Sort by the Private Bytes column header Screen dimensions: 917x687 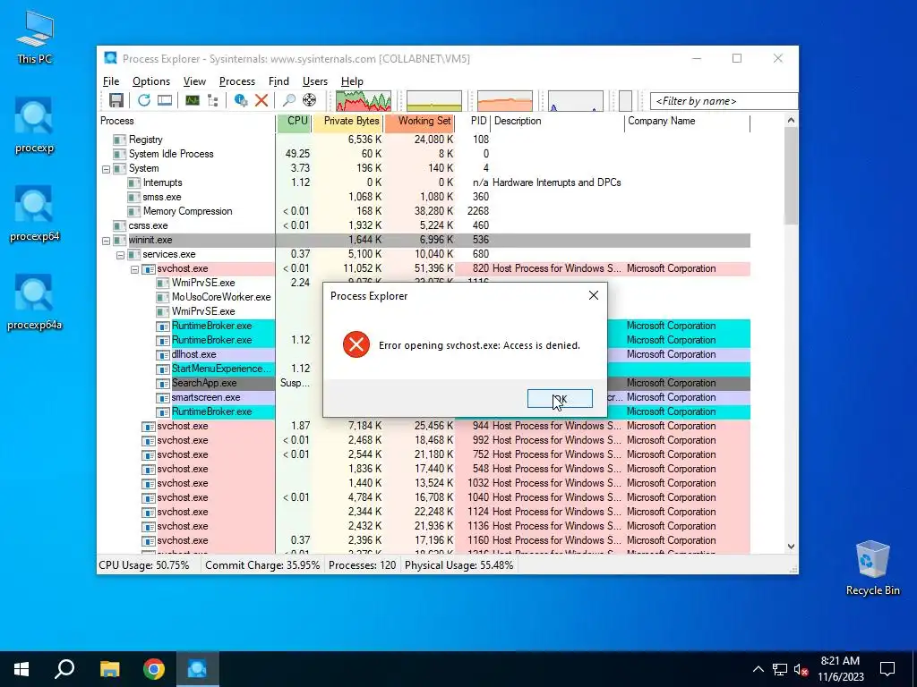coord(348,121)
